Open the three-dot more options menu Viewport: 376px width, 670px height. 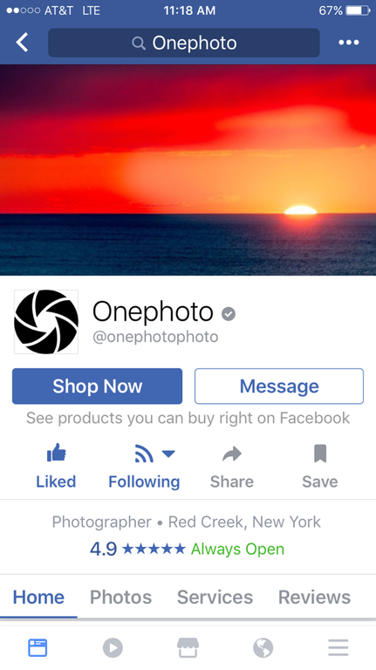pos(349,42)
